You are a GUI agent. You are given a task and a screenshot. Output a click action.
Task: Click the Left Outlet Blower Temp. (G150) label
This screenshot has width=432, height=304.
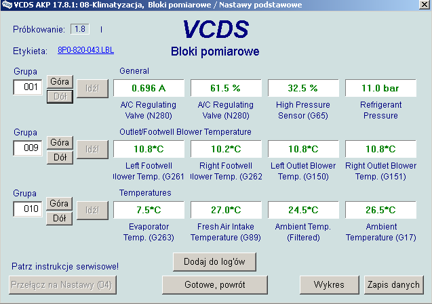point(303,171)
